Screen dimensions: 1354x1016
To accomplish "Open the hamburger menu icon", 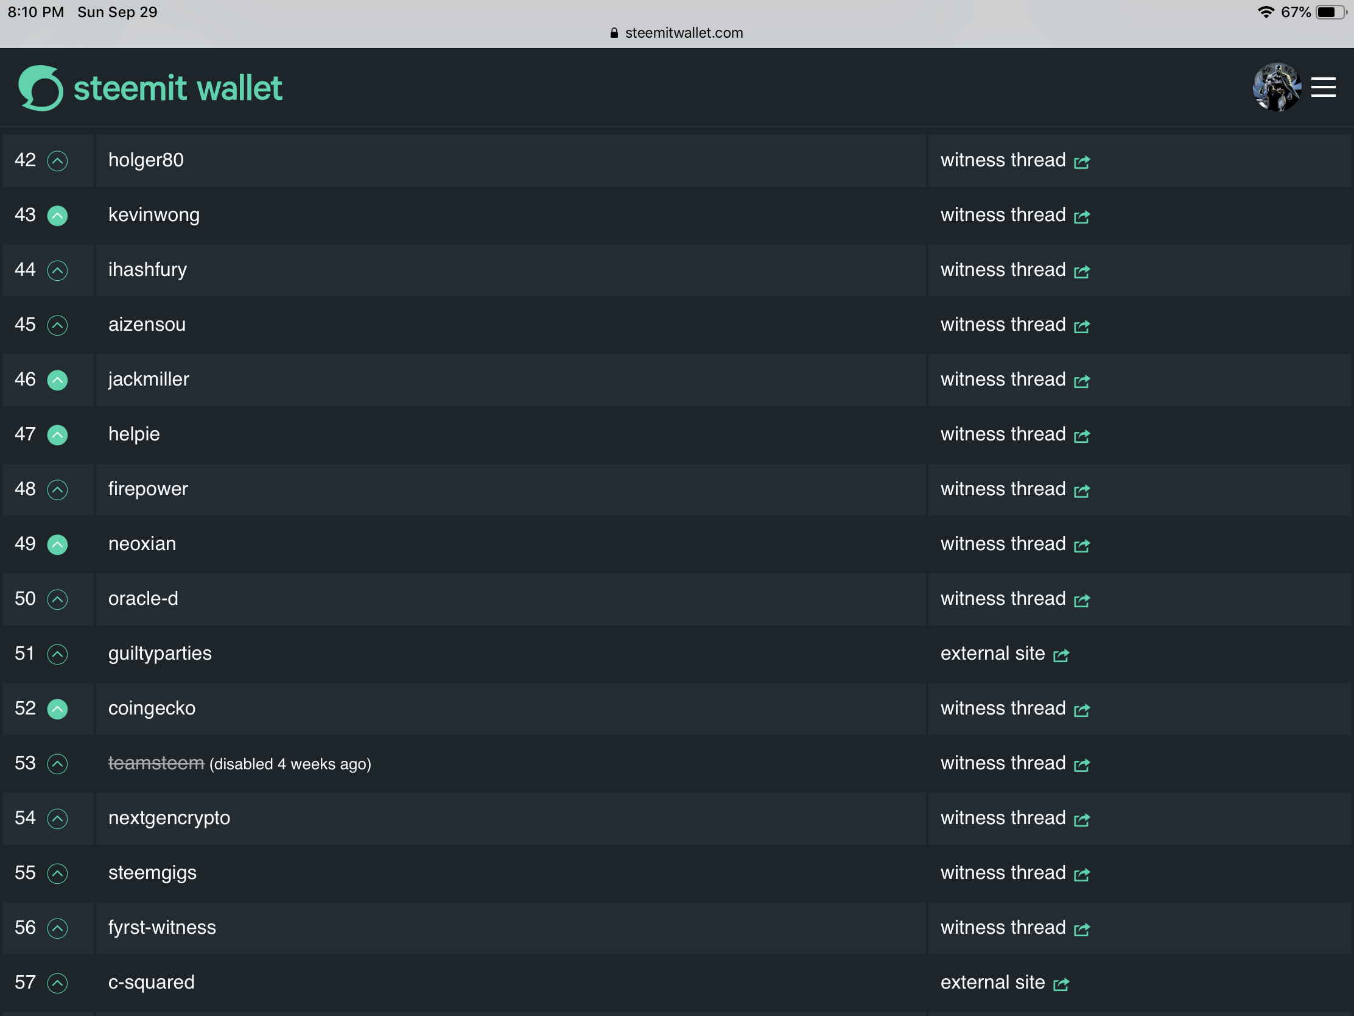I will (1323, 88).
